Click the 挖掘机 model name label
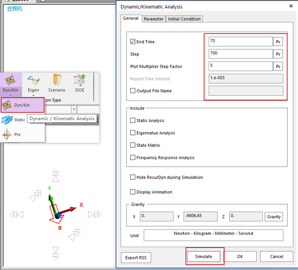The width and height of the screenshot is (298, 270). coord(15,9)
